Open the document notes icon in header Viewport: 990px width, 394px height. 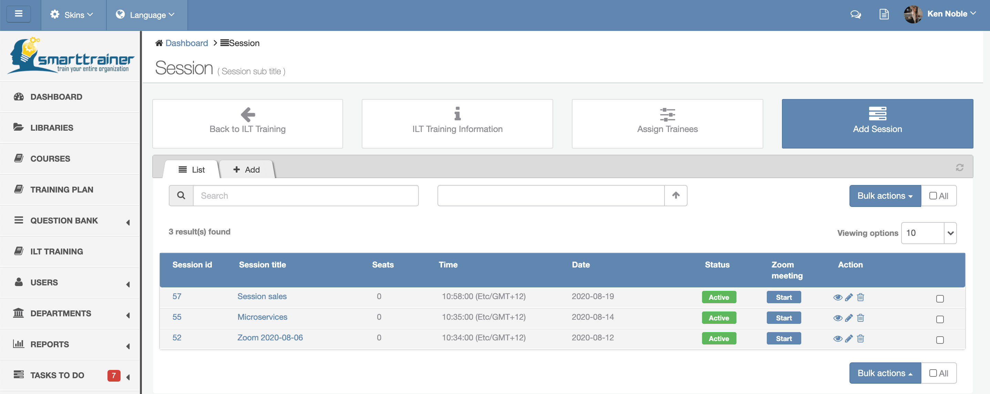pyautogui.click(x=884, y=14)
